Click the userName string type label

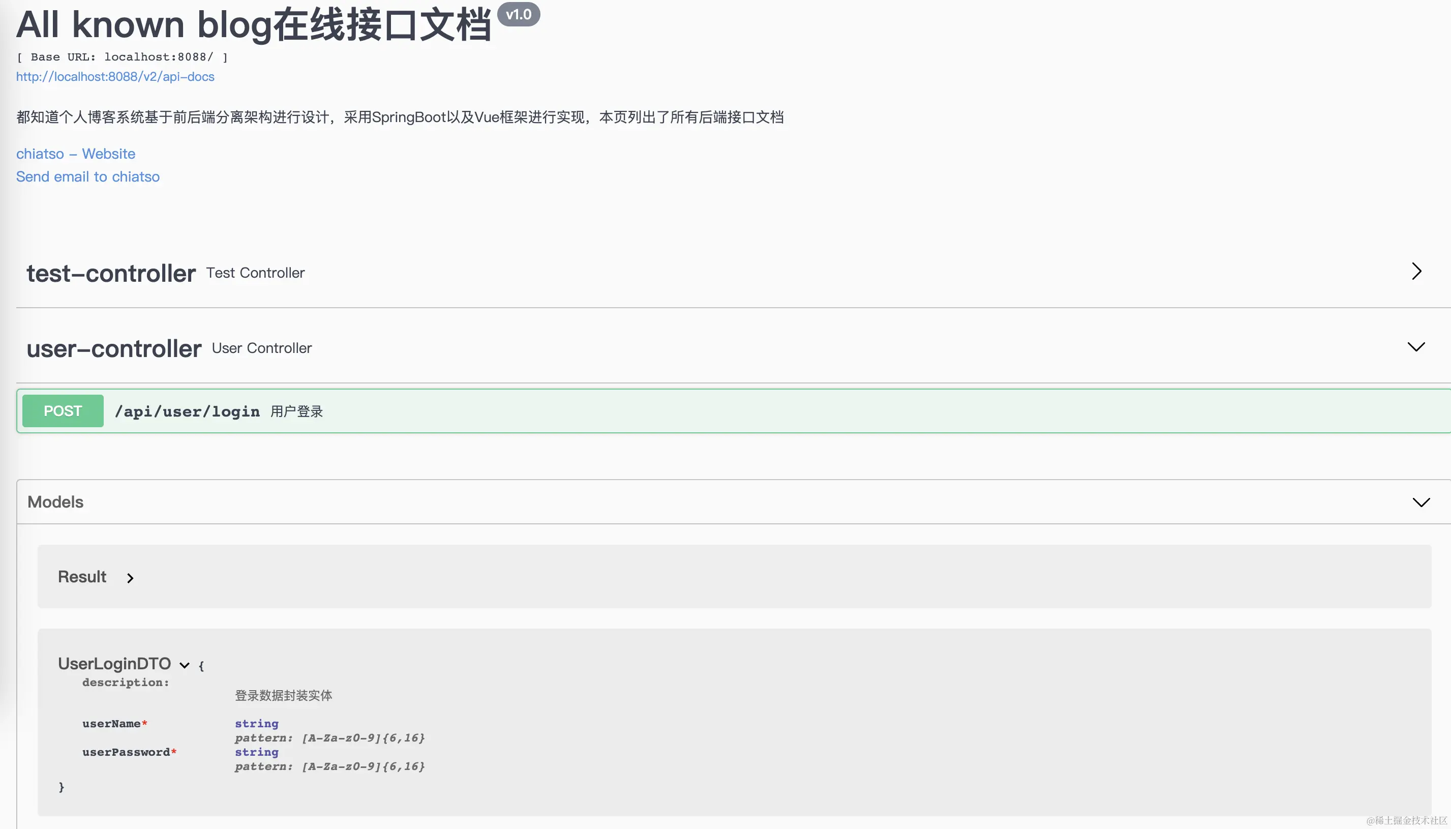257,724
